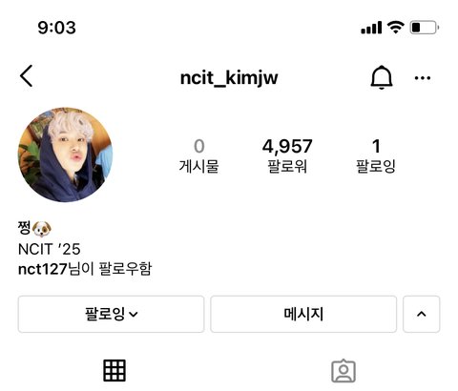Tap the NCIT '25 bio text

click(50, 249)
